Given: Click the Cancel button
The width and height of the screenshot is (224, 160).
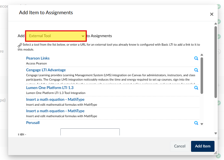Looking at the screenshot, I should click(x=180, y=146).
